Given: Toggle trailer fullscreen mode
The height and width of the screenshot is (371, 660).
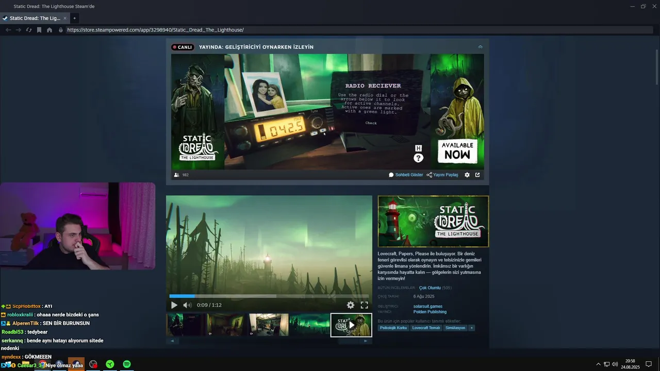Looking at the screenshot, I should pyautogui.click(x=364, y=305).
